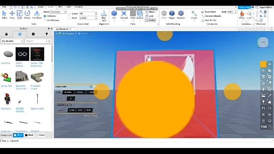Enable the Join Surfaces checkbox
The image size is (274, 154).
(x=45, y=20)
